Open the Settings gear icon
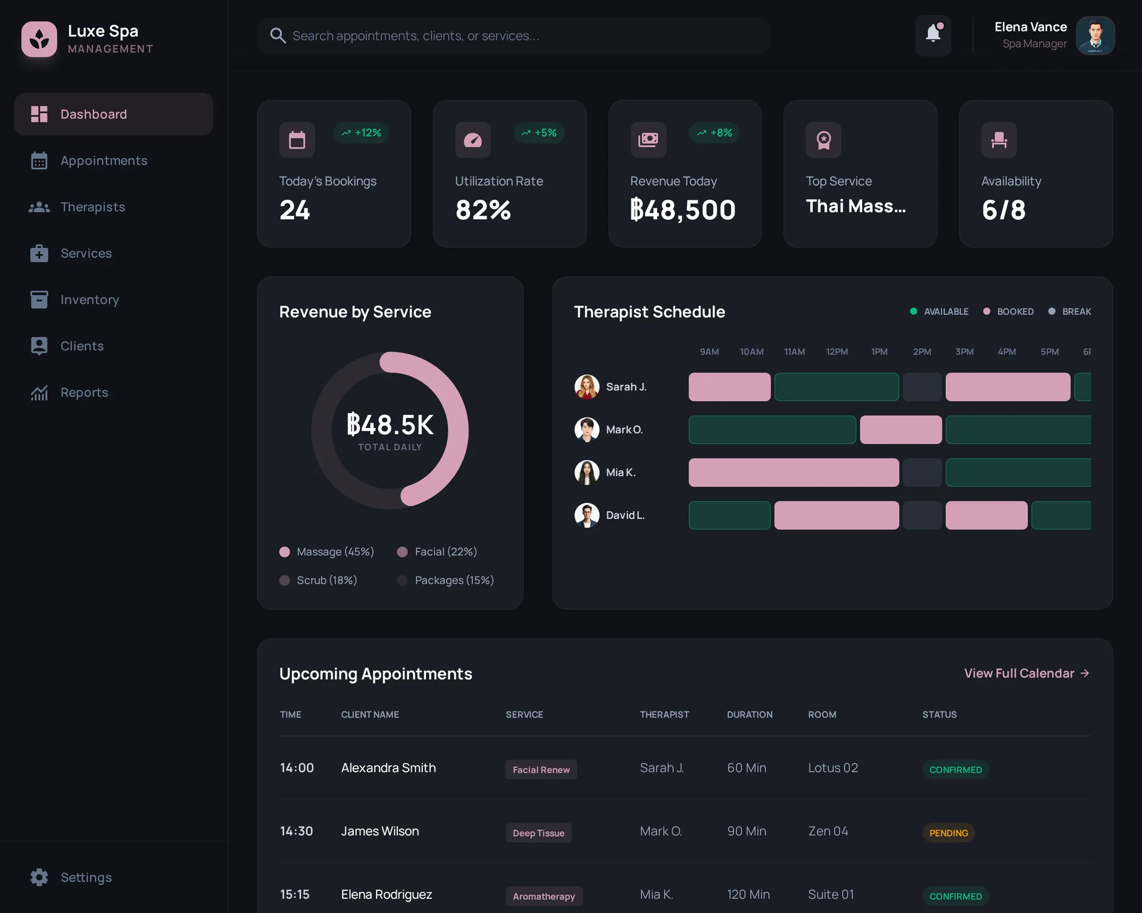This screenshot has width=1142, height=913. (39, 877)
